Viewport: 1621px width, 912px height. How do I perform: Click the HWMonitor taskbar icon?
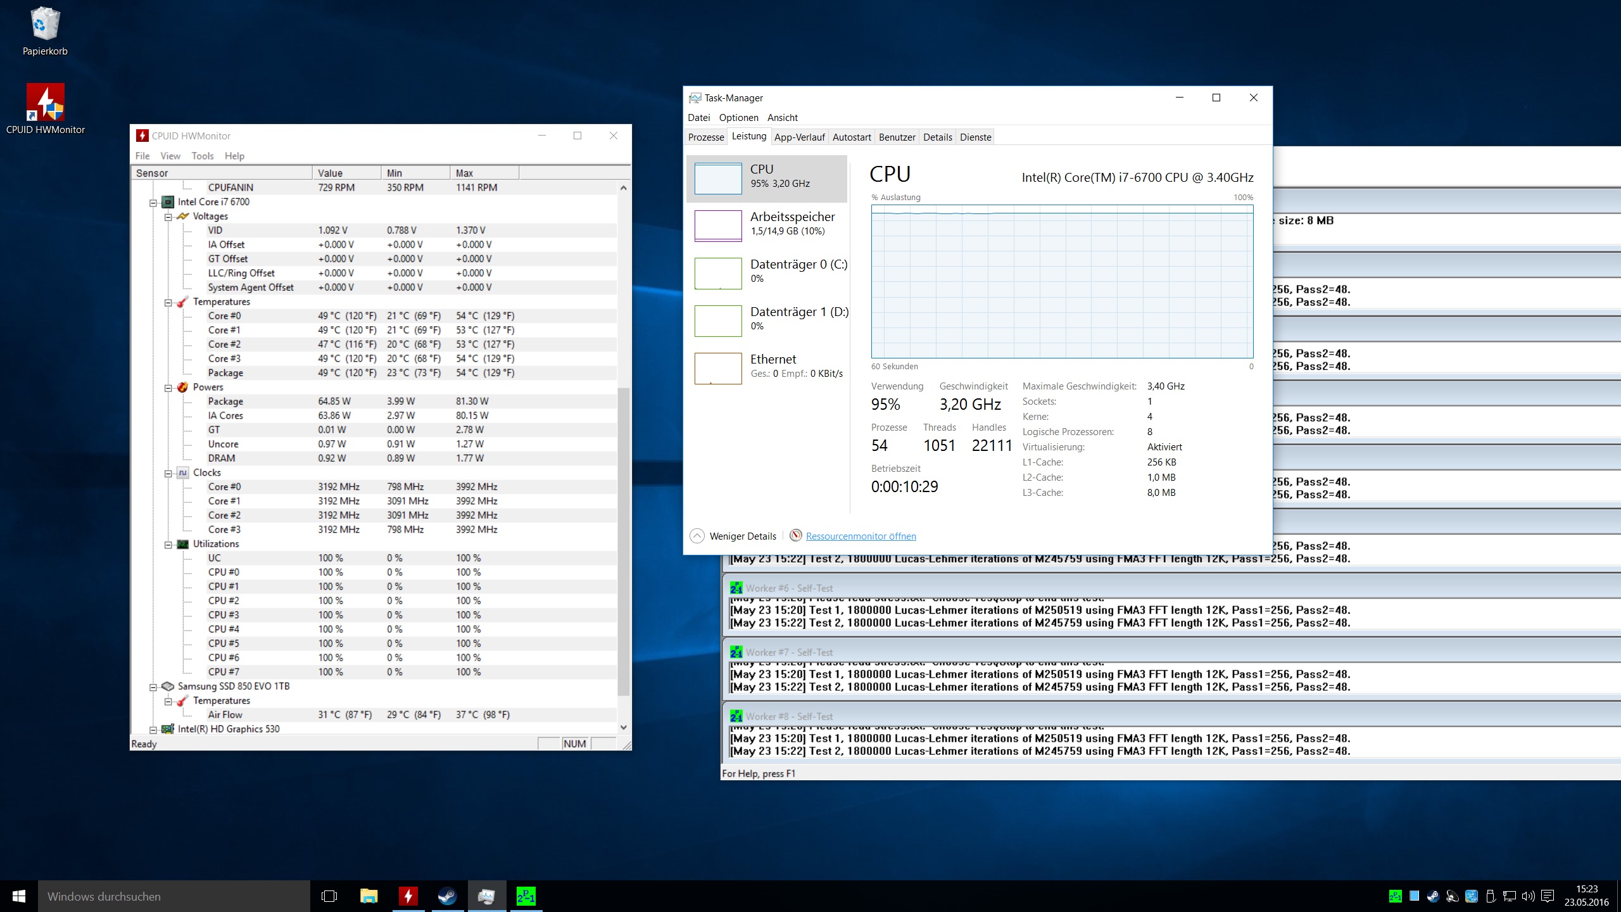[408, 896]
